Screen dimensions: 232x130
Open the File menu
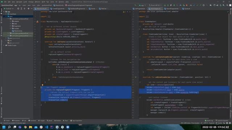click(5, 2)
